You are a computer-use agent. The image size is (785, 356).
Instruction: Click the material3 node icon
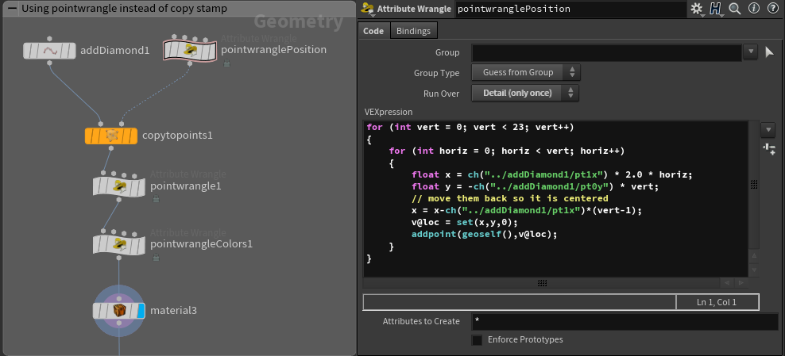tap(118, 310)
